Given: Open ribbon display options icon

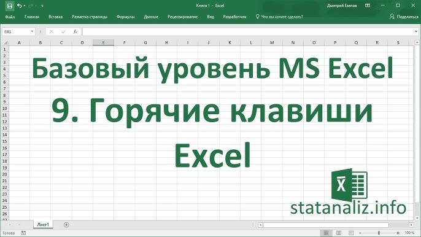Looking at the screenshot, I should [368, 6].
